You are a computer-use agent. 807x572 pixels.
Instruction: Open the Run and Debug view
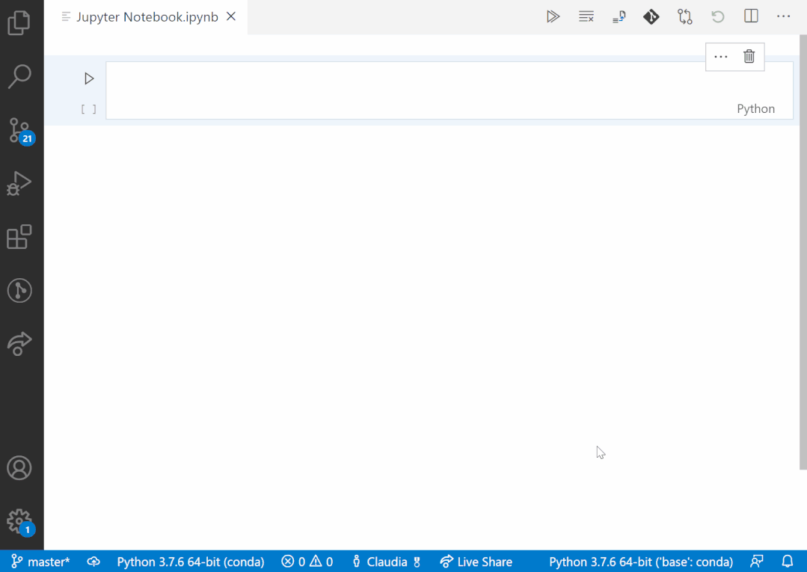pos(20,183)
